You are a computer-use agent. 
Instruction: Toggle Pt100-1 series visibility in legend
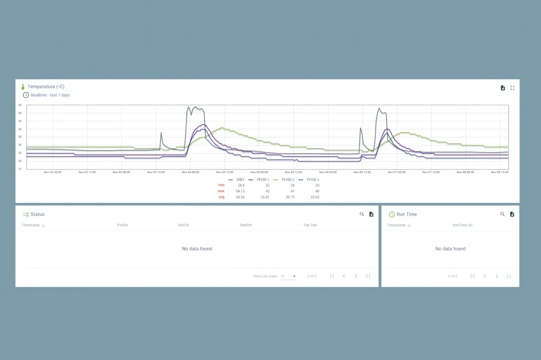pos(263,180)
